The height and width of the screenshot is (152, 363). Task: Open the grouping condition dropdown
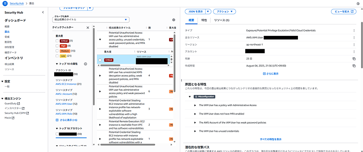click(x=91, y=20)
